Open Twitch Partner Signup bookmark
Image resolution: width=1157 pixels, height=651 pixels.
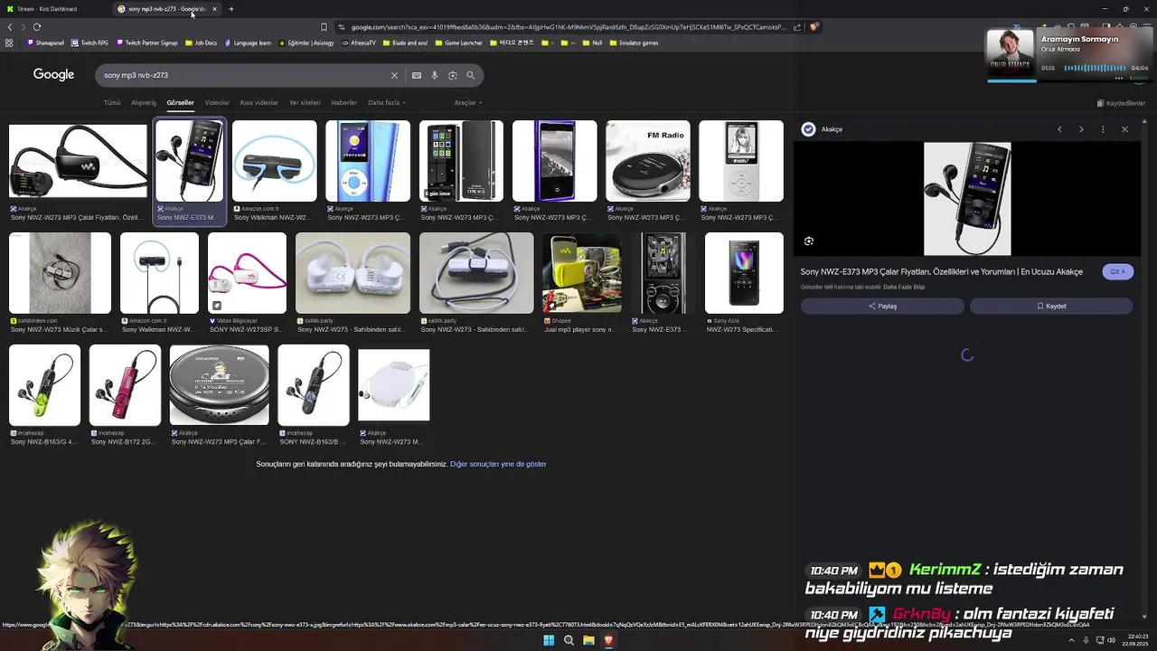[146, 42]
